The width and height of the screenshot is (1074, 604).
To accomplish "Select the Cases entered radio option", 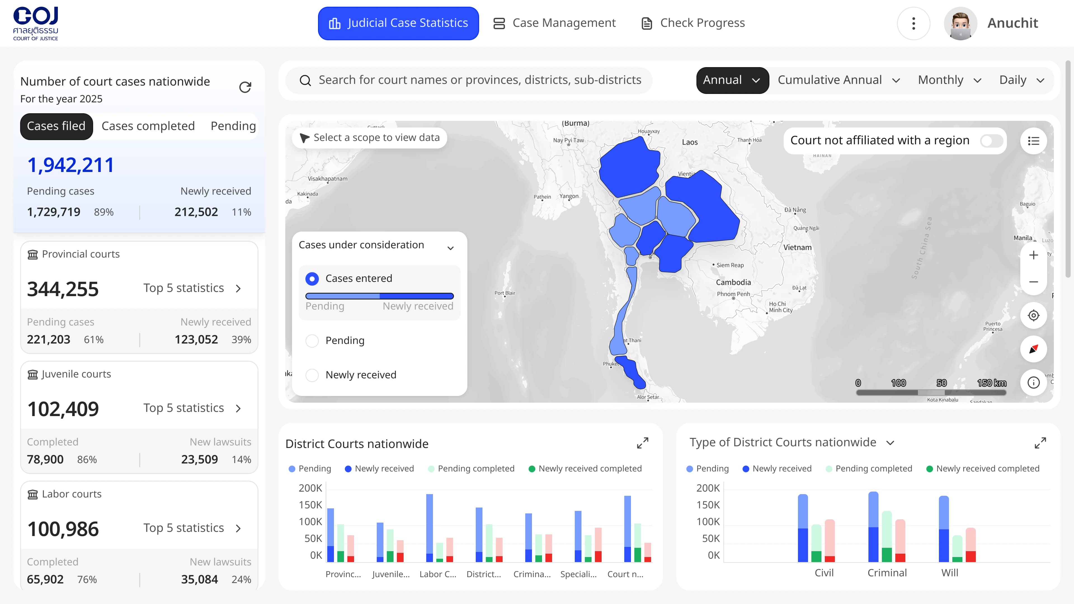I will click(x=312, y=279).
